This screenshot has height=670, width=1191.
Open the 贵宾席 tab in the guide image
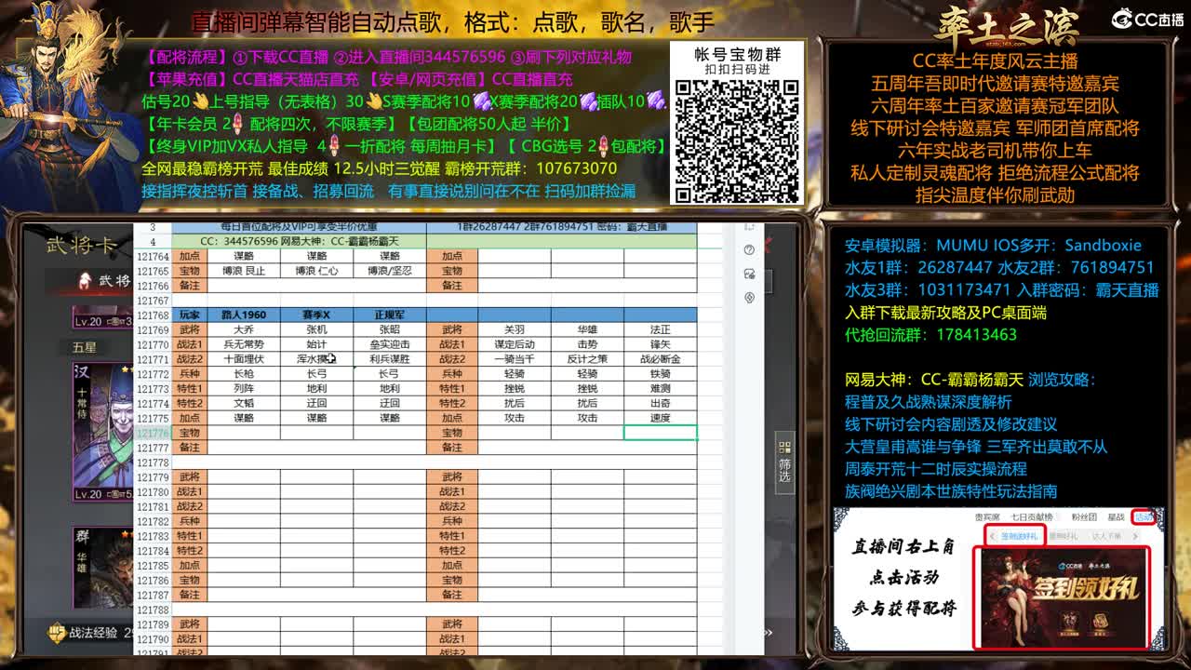[987, 516]
